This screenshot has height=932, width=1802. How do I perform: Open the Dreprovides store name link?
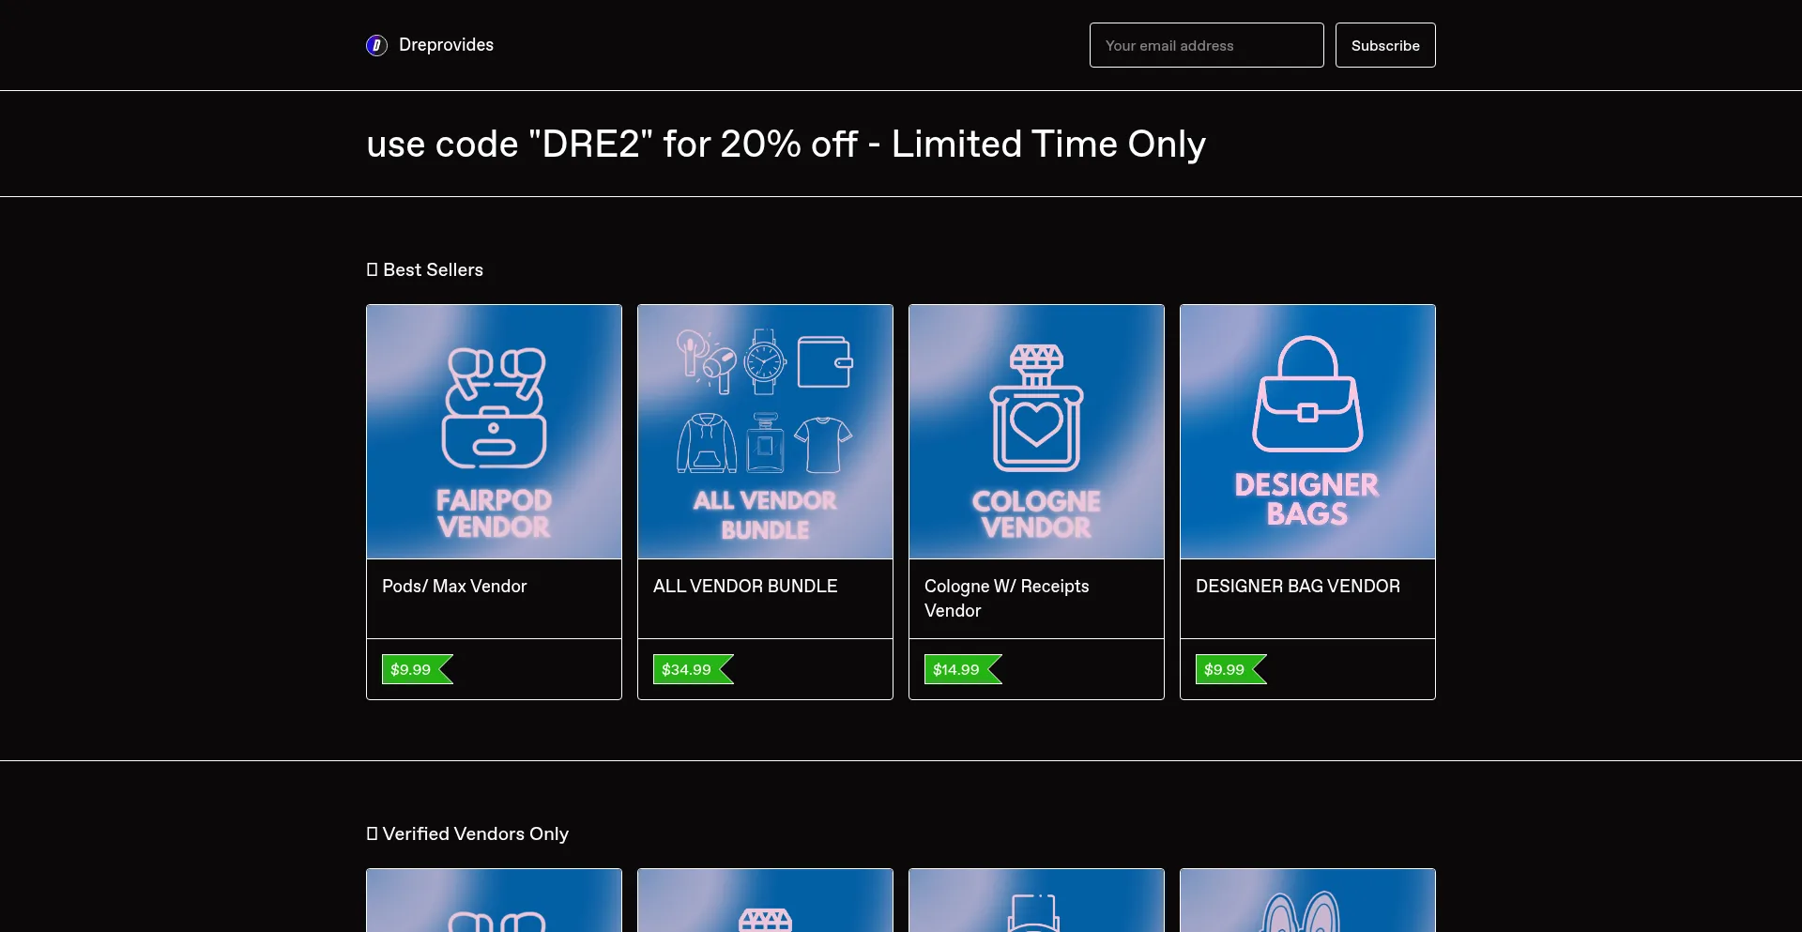coord(446,45)
